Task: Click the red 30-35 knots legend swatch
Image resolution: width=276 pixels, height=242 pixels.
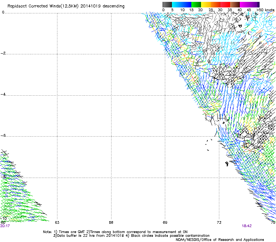Action: [x=225, y=4]
